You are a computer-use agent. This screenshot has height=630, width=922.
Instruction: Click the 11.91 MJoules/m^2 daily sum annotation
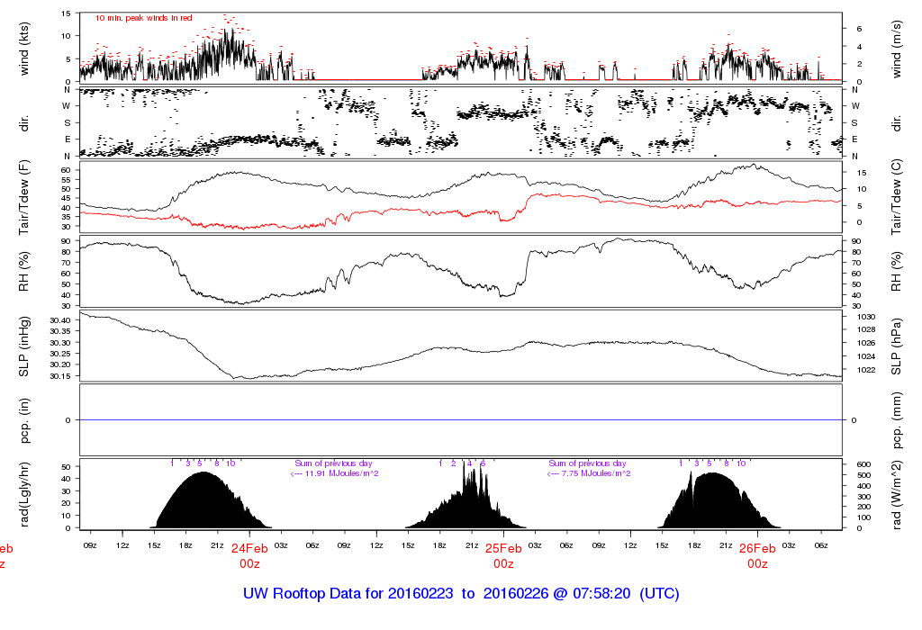[334, 472]
